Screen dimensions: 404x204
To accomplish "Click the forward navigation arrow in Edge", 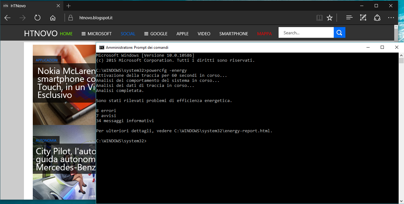I will pyautogui.click(x=22, y=18).
